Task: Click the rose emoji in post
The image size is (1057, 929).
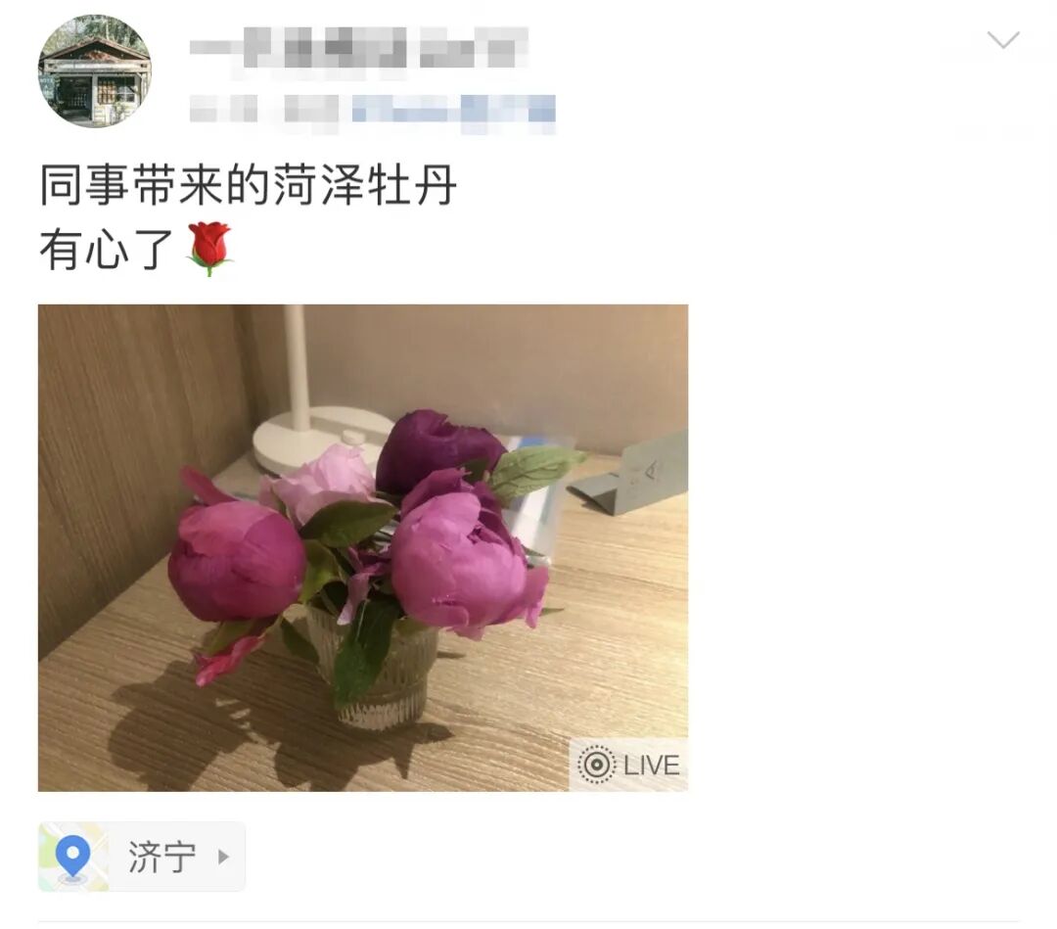Action: [x=209, y=248]
